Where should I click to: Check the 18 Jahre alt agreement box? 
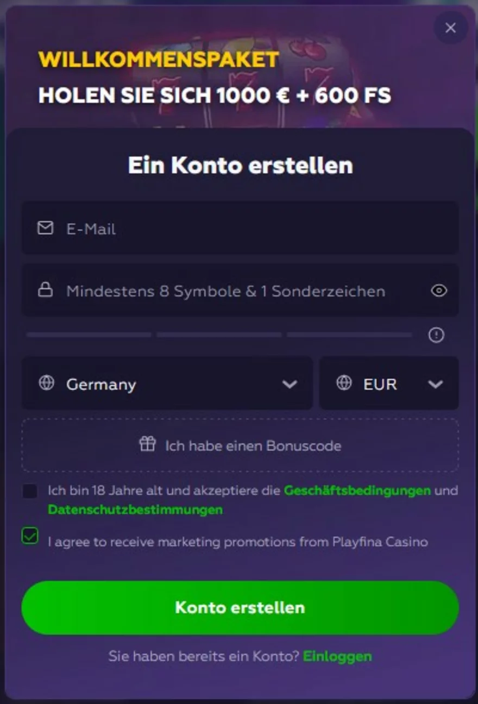30,491
